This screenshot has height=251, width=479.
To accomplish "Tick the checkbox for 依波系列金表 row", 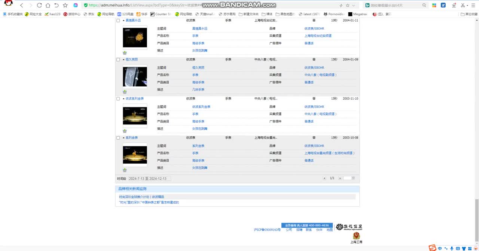I will [x=118, y=99].
